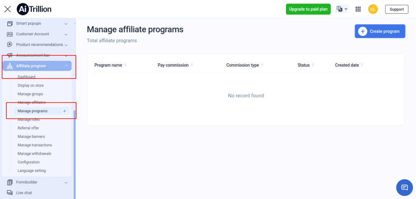Click the Formbuilder label
416x199 pixels.
[x=27, y=182]
